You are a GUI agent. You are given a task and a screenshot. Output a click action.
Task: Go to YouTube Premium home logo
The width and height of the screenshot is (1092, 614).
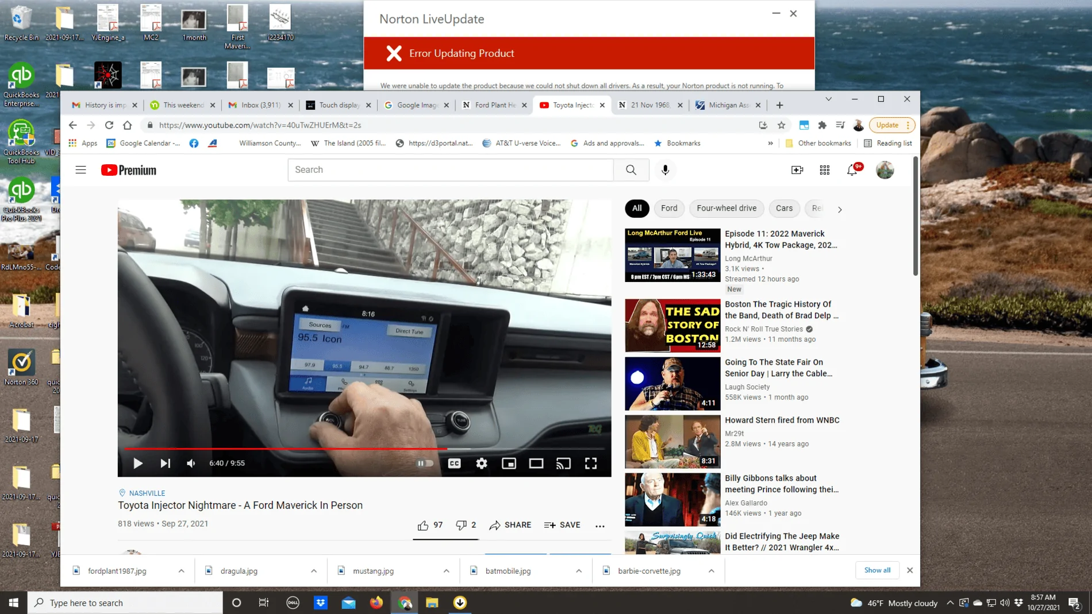[x=129, y=170]
